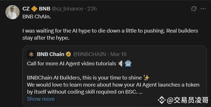The width and height of the screenshot is (211, 107).
Task: Click the @交易员凌哥 watermark text
Action: tap(188, 100)
